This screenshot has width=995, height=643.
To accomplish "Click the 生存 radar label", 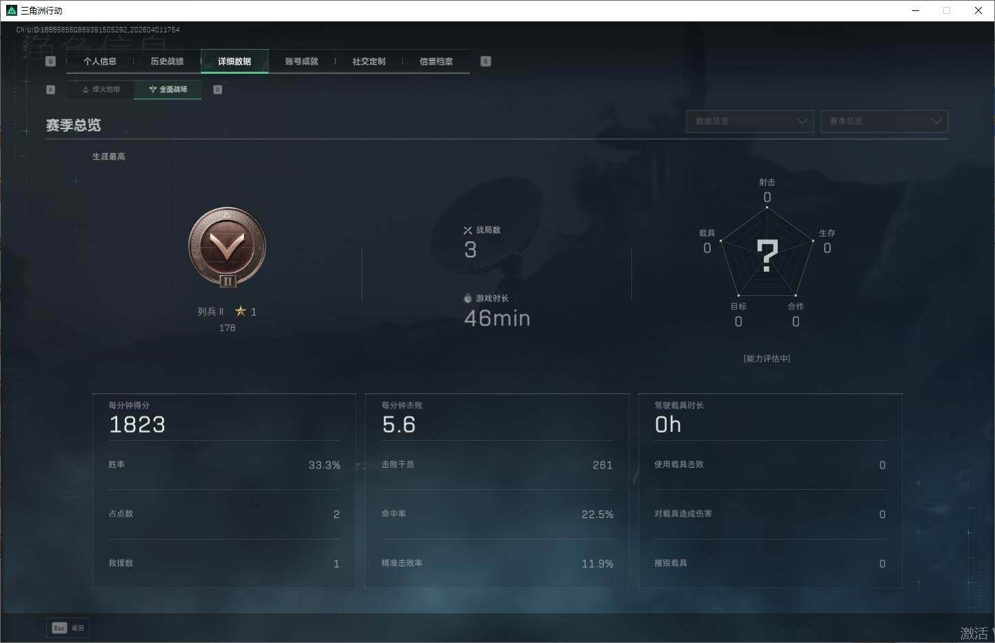I will 827,233.
